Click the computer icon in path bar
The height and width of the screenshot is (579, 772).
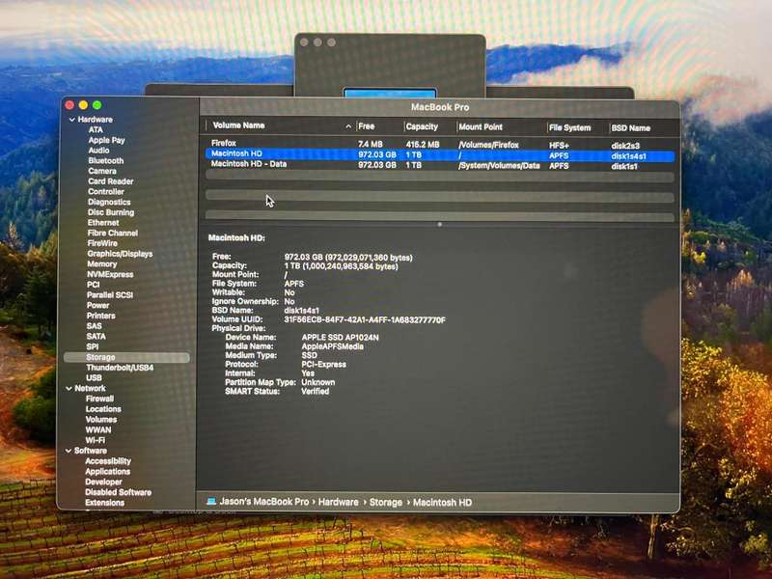click(x=211, y=502)
